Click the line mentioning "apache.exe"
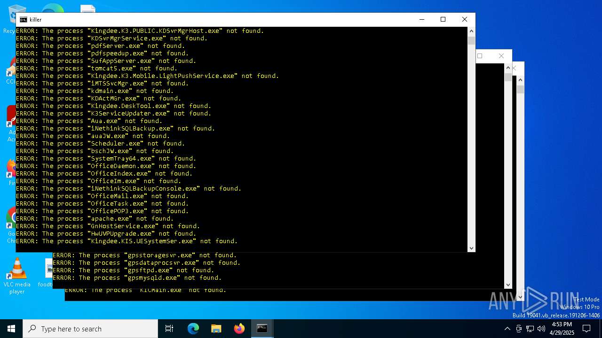The image size is (602, 338). 95,218
